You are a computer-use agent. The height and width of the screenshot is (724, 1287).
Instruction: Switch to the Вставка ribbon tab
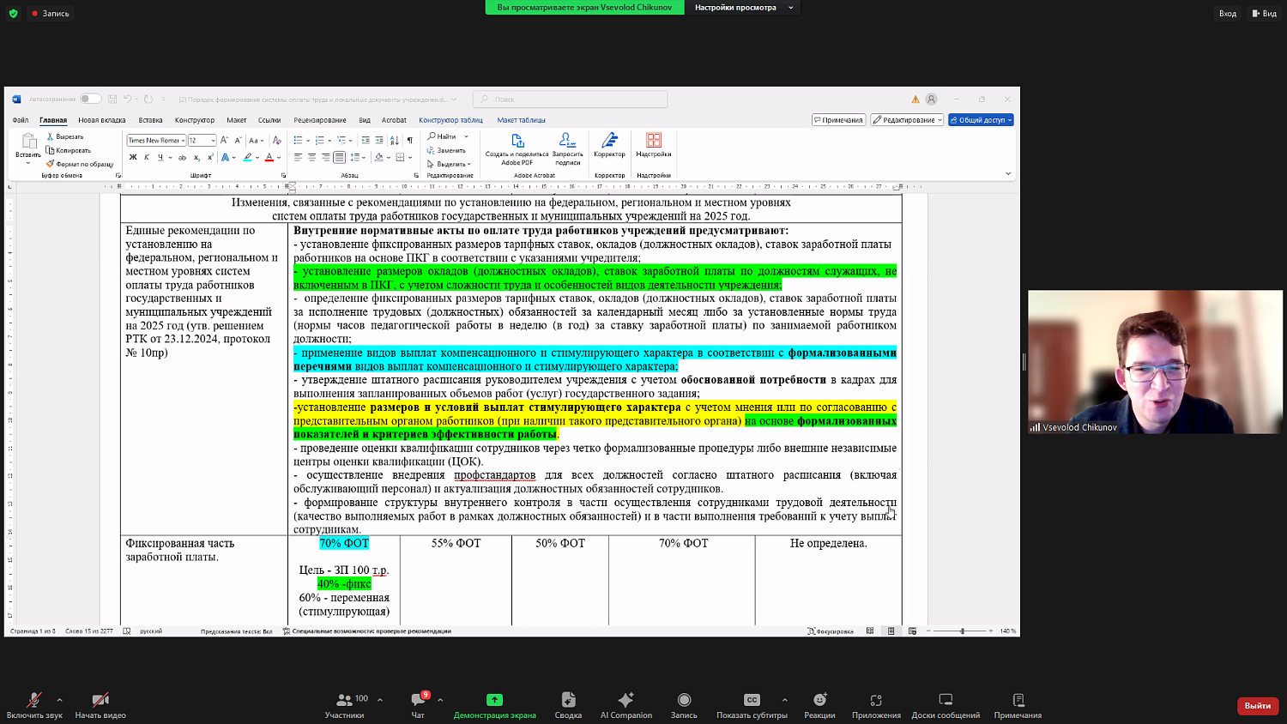click(x=150, y=120)
